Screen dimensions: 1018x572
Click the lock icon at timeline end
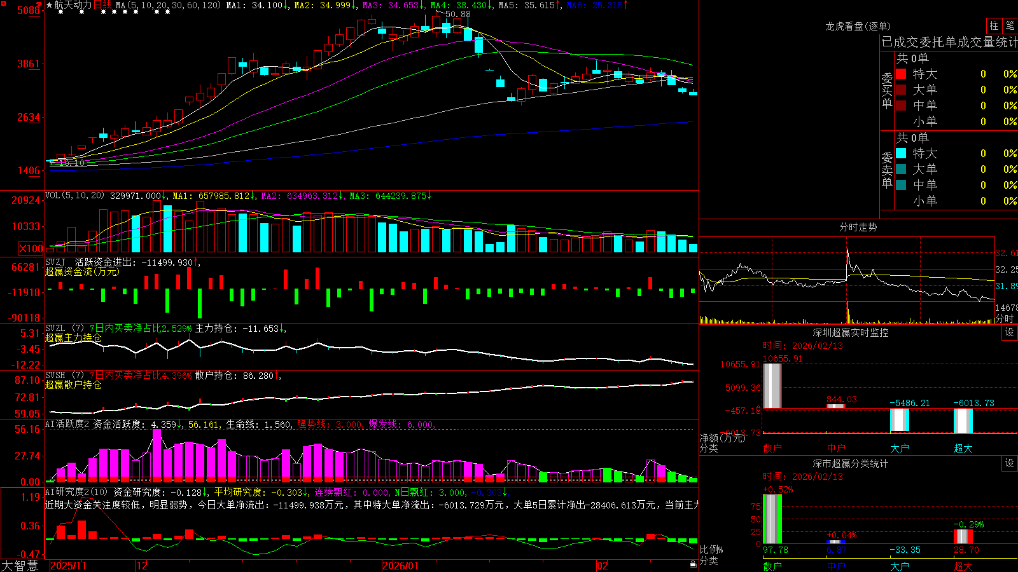(x=693, y=564)
